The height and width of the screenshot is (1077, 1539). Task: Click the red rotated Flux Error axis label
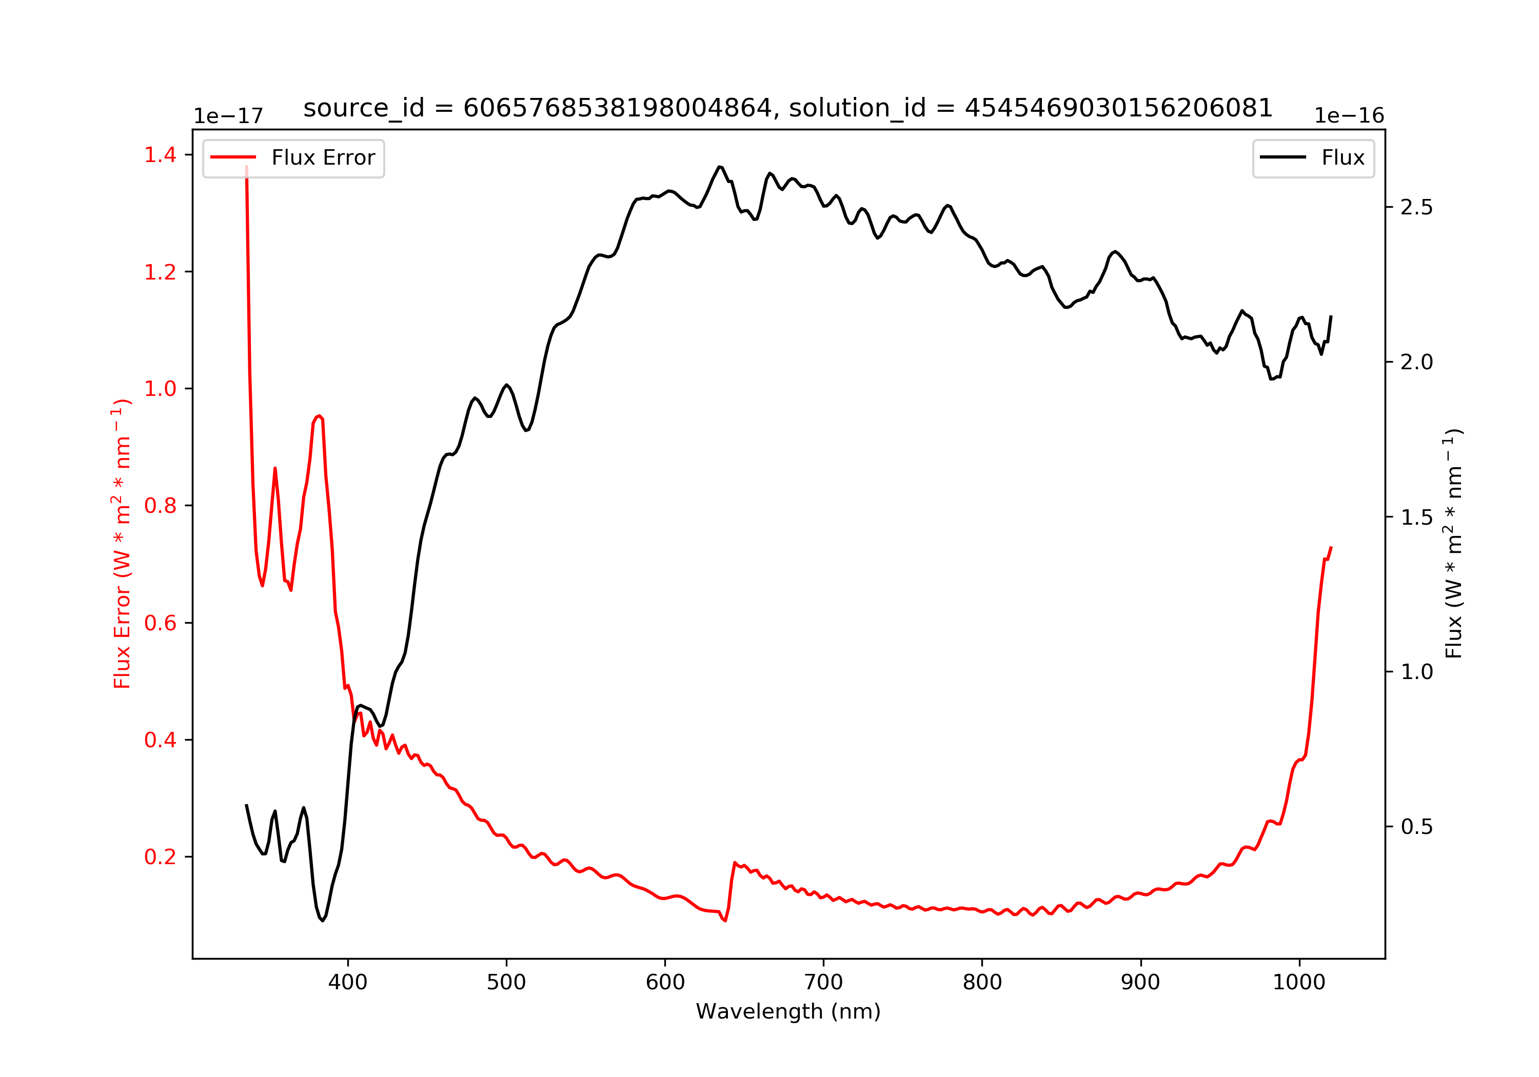[x=121, y=544]
